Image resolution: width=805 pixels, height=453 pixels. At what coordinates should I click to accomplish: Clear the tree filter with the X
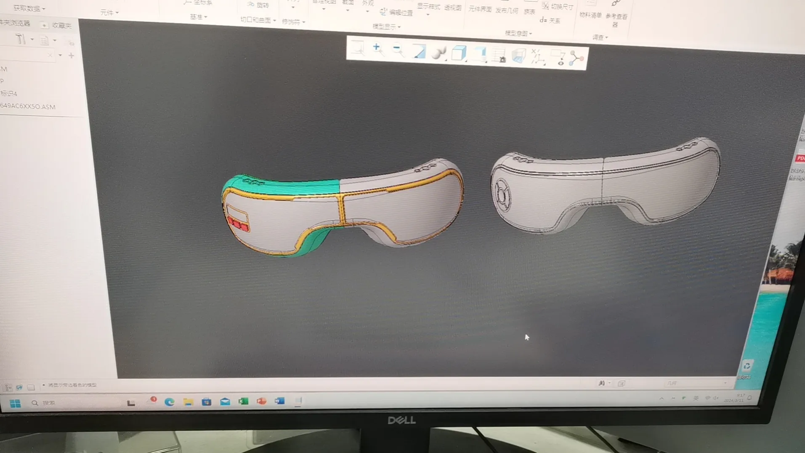pyautogui.click(x=50, y=55)
